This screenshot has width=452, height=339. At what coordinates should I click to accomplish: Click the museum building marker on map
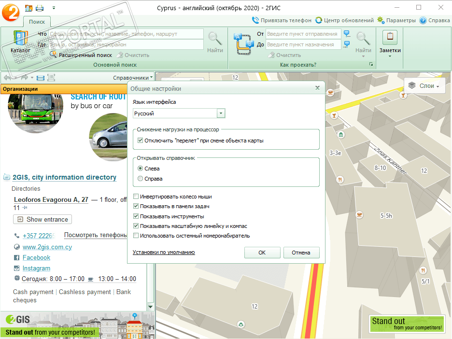[341, 135]
